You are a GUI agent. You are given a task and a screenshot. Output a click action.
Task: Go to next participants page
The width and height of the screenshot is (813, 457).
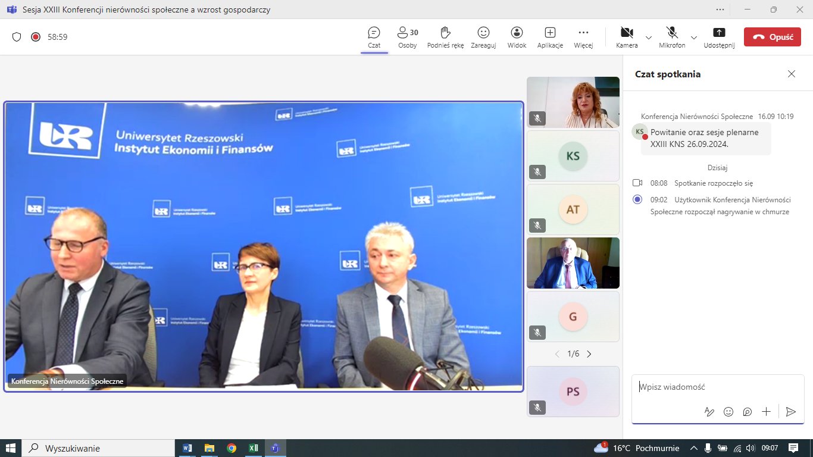pyautogui.click(x=589, y=354)
